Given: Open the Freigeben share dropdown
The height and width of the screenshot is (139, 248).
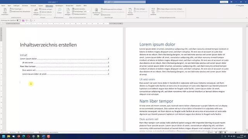Looking at the screenshot, I should (x=241, y=5).
